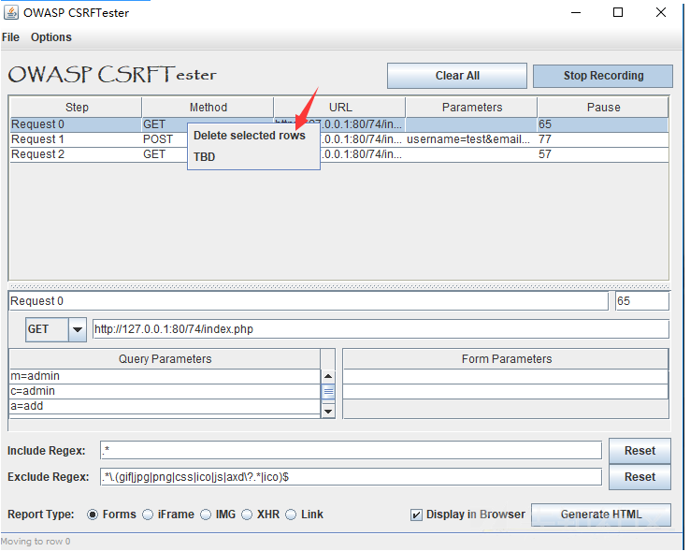Click the pause field showing 65

pyautogui.click(x=642, y=302)
